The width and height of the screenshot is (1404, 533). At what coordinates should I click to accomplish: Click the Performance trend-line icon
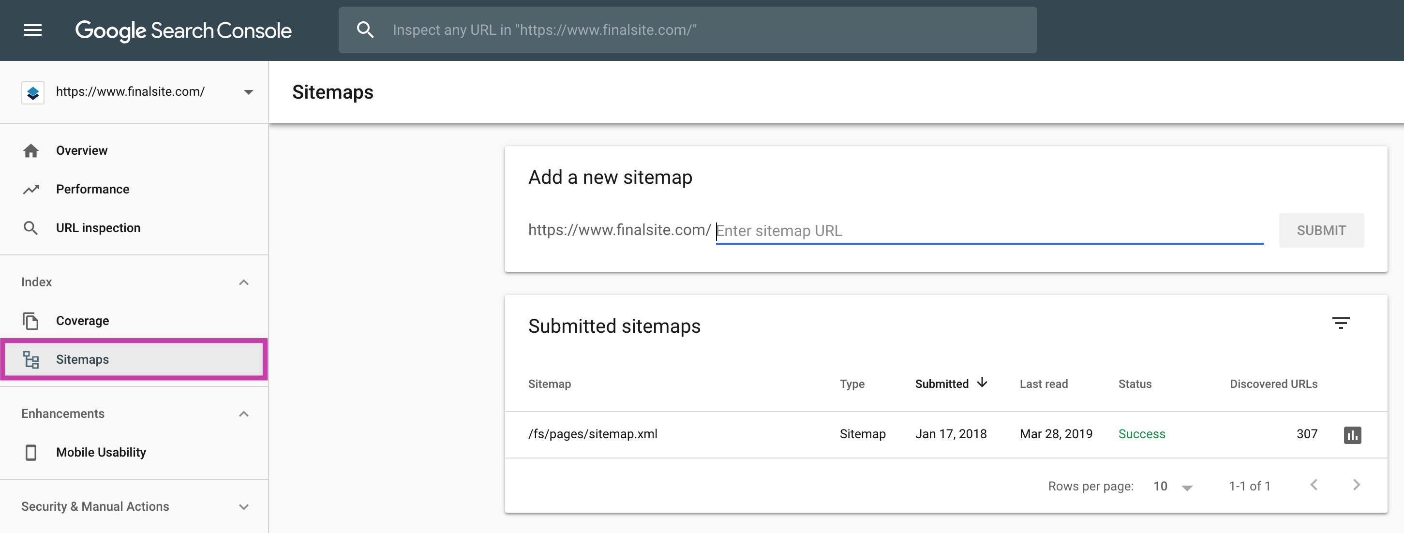coord(31,189)
